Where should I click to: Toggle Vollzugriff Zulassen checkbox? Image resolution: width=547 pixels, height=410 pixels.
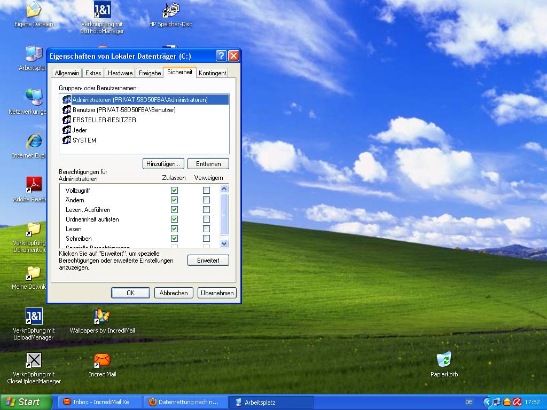click(175, 191)
